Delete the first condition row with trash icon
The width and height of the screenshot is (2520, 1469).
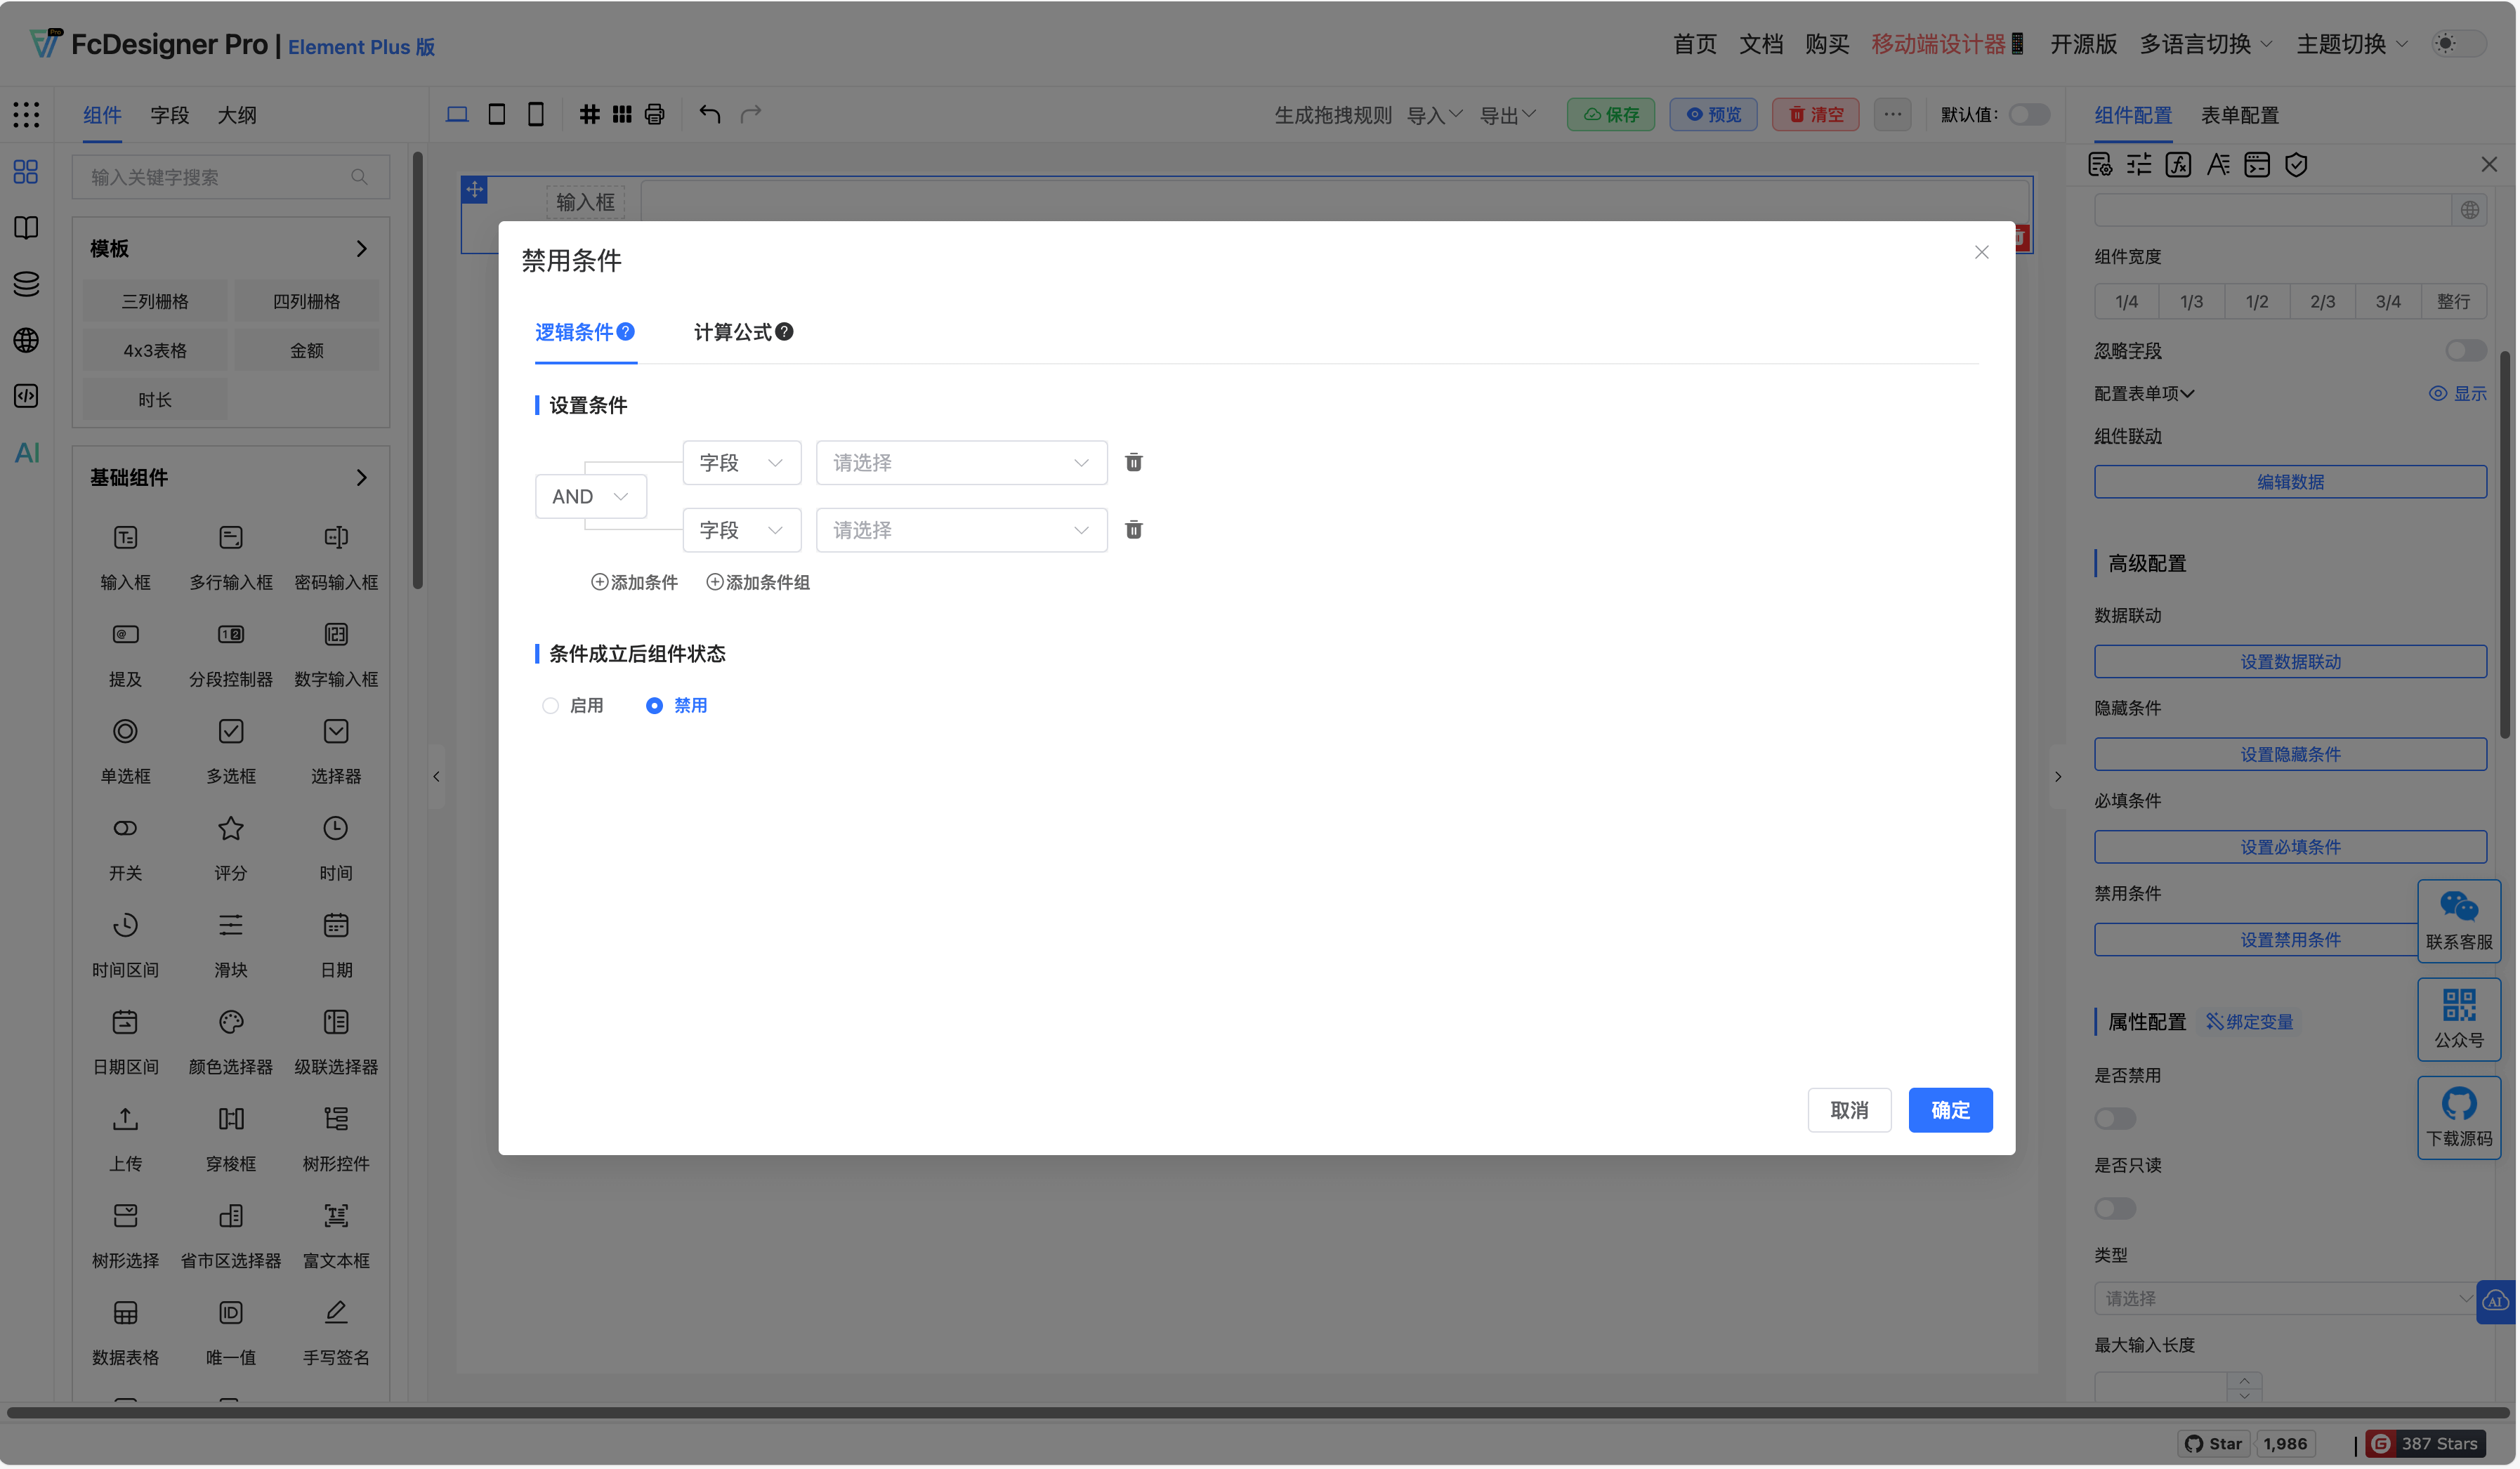click(x=1133, y=462)
